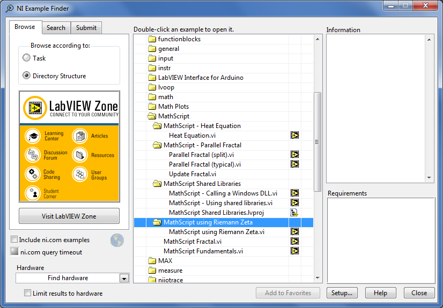The width and height of the screenshot is (443, 308).
Task: Expand the math folder
Action: [152, 97]
